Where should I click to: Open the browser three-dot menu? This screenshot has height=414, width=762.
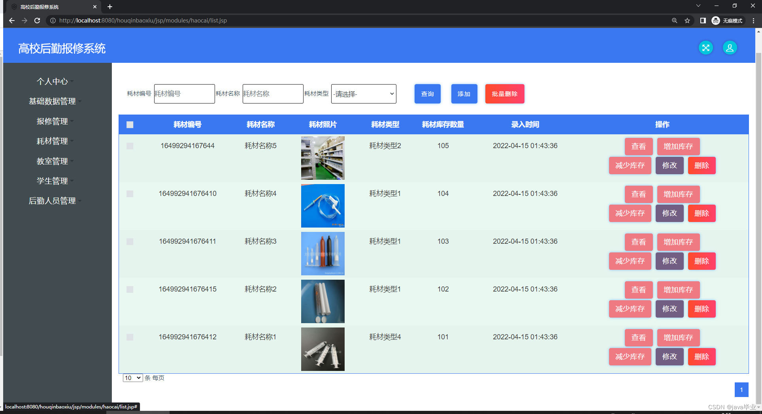coord(753,21)
